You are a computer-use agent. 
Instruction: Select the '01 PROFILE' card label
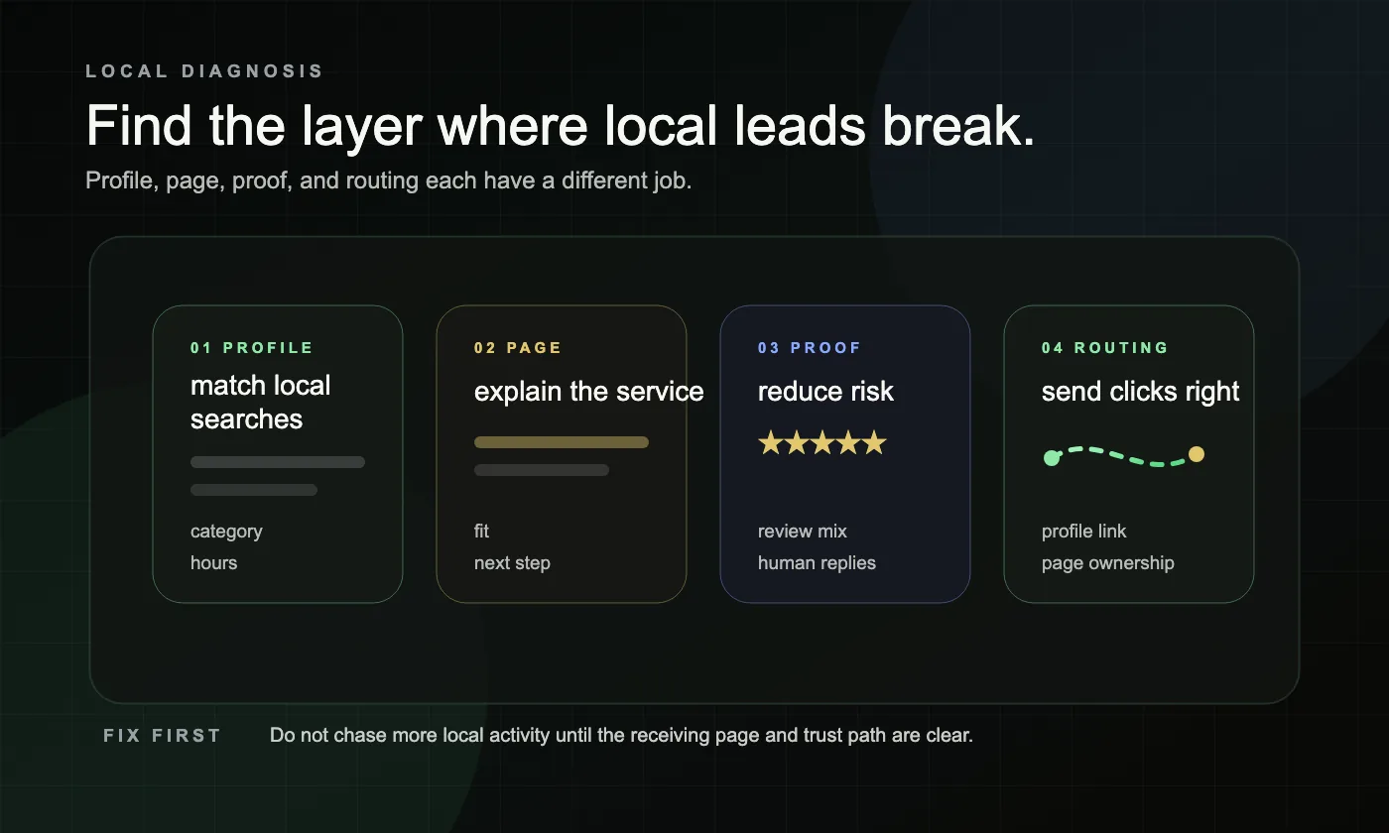(x=252, y=348)
